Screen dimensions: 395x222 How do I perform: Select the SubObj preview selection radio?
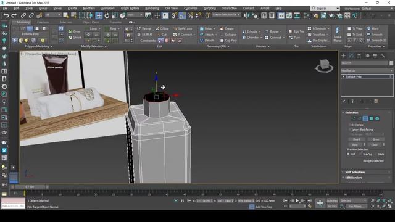pos(360,154)
